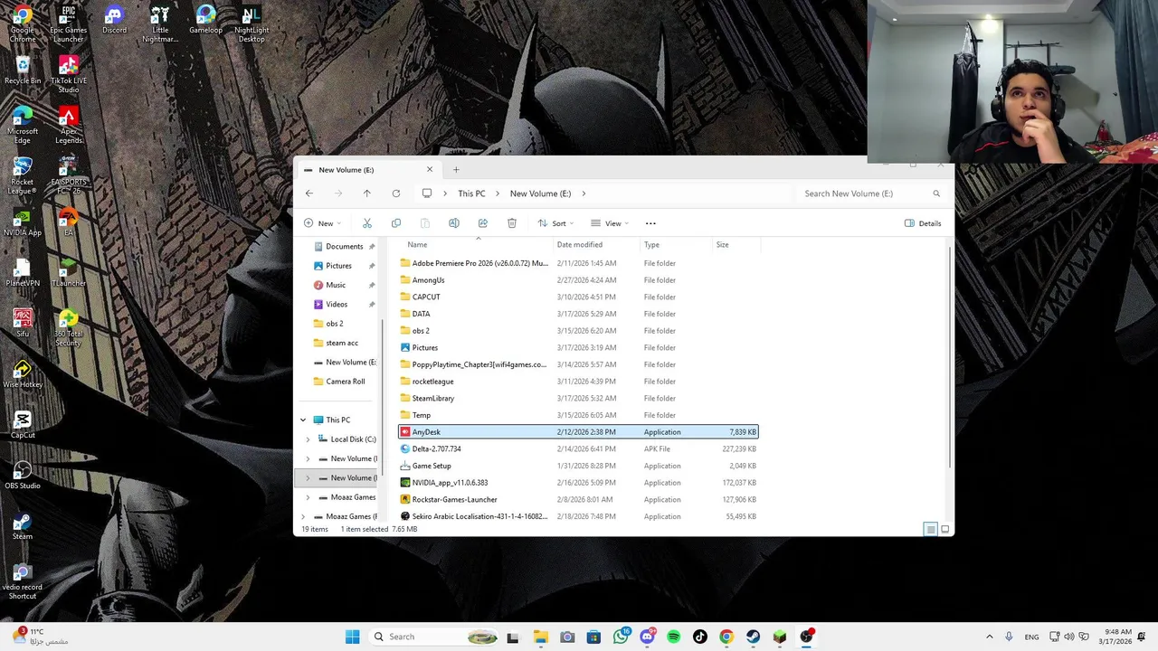The image size is (1158, 651).
Task: Select the New Volume (E:) tab
Action: click(369, 169)
